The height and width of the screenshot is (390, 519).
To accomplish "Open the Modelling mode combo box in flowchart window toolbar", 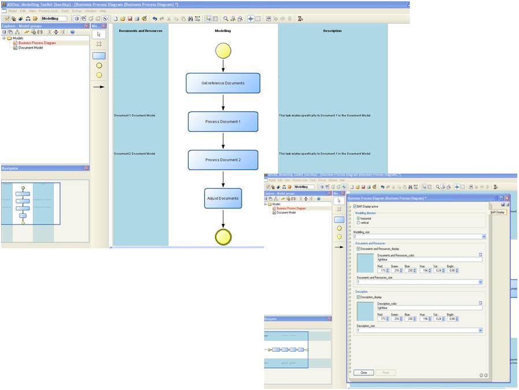I will 54,19.
